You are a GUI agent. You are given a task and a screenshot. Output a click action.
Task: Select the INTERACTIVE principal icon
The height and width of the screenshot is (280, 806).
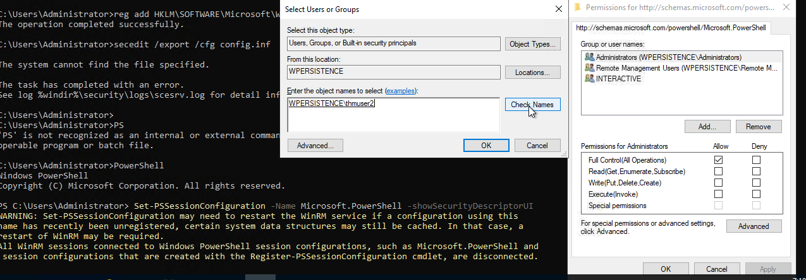[590, 79]
